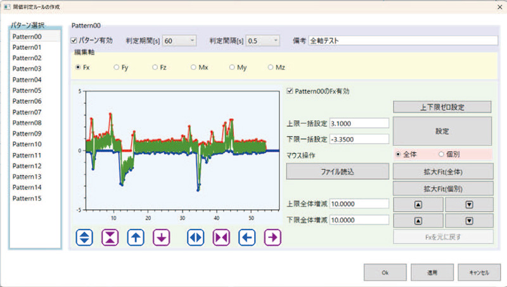The image size is (507, 287).
Task: Increase upper limit with the ▲ button
Action: (418, 204)
